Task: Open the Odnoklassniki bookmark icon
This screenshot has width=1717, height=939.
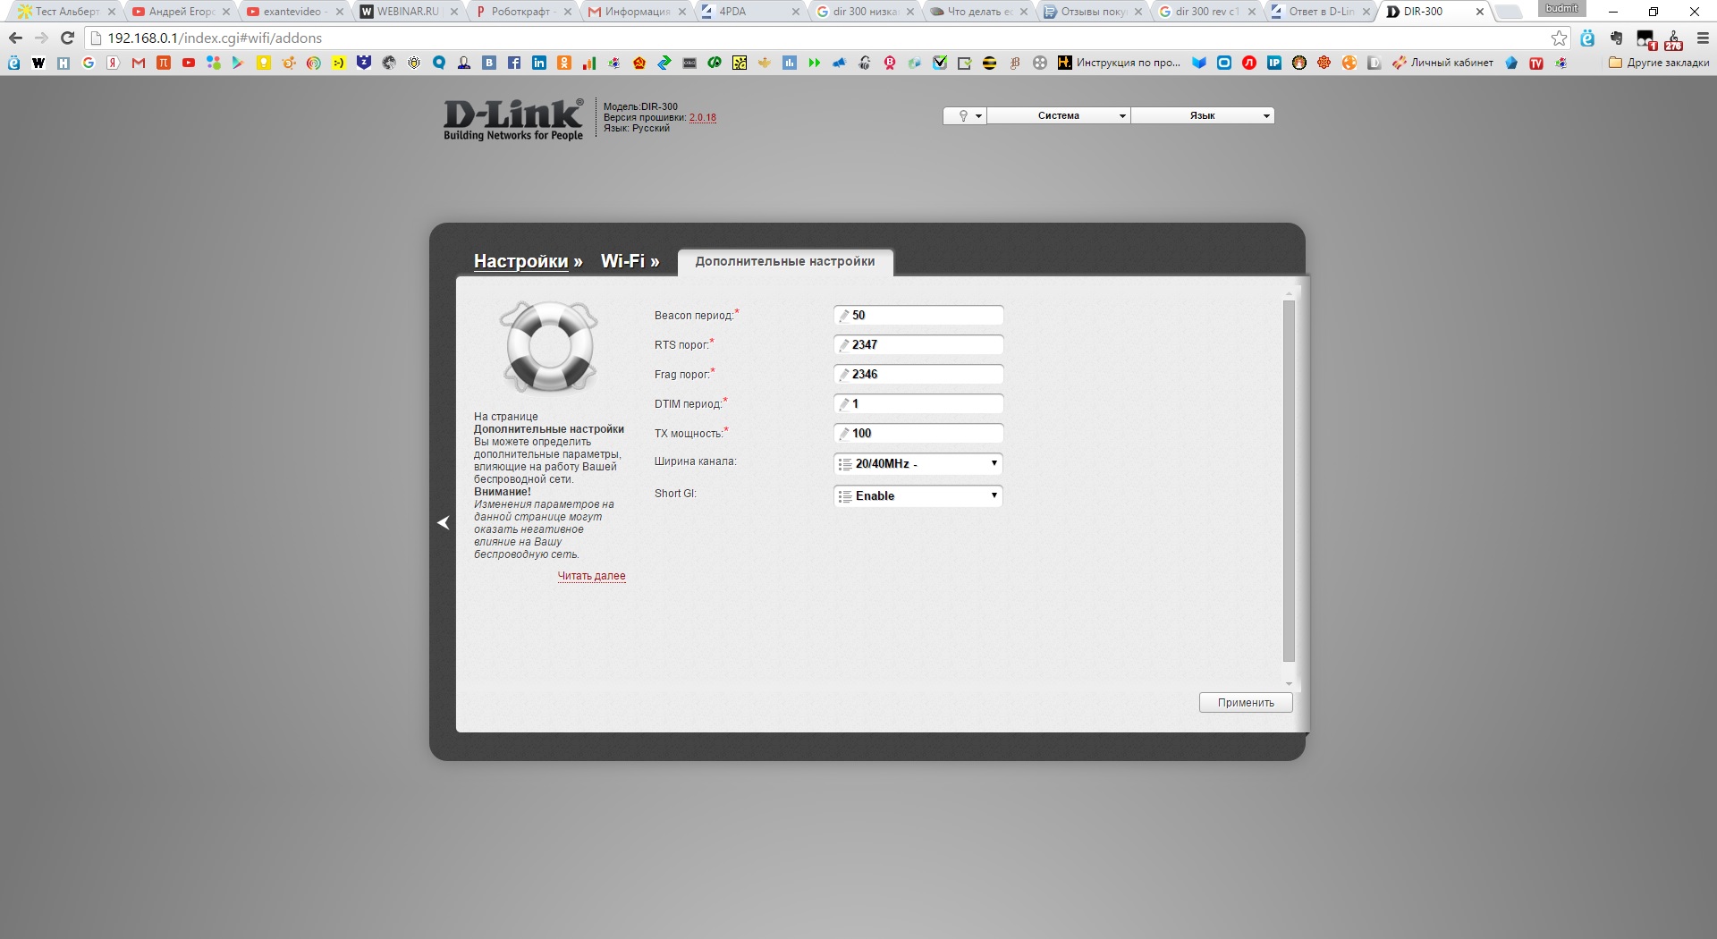Action: click(564, 63)
